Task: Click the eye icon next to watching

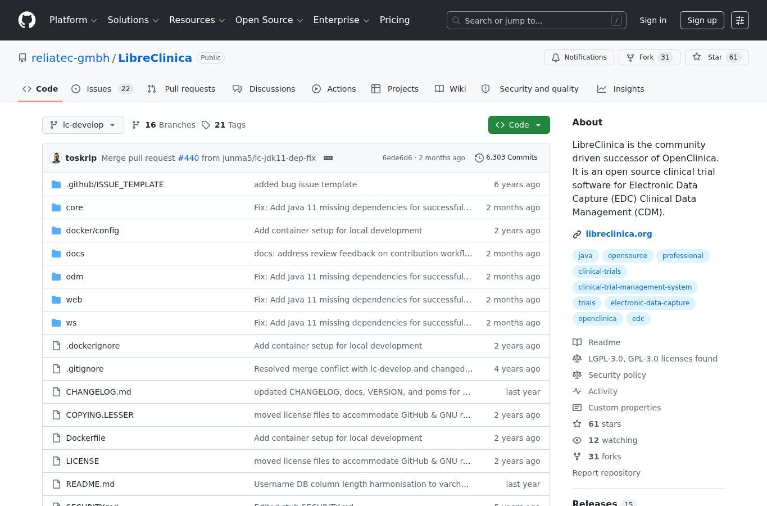Action: [577, 440]
